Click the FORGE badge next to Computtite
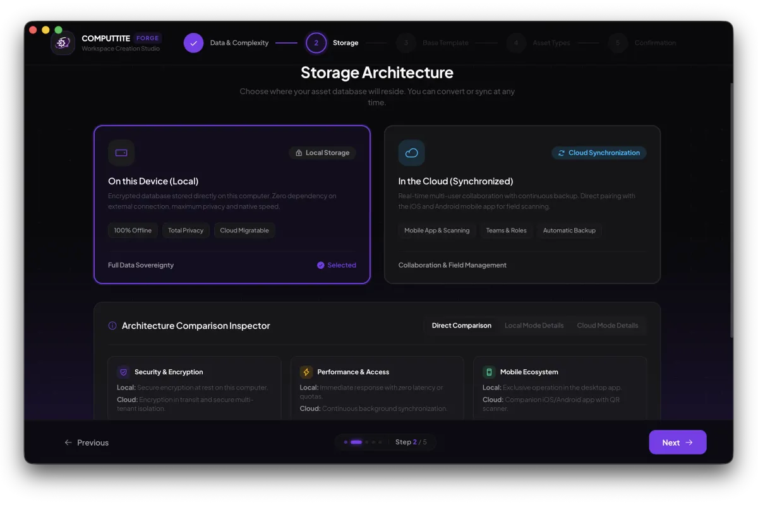758x505 pixels. [148, 38]
